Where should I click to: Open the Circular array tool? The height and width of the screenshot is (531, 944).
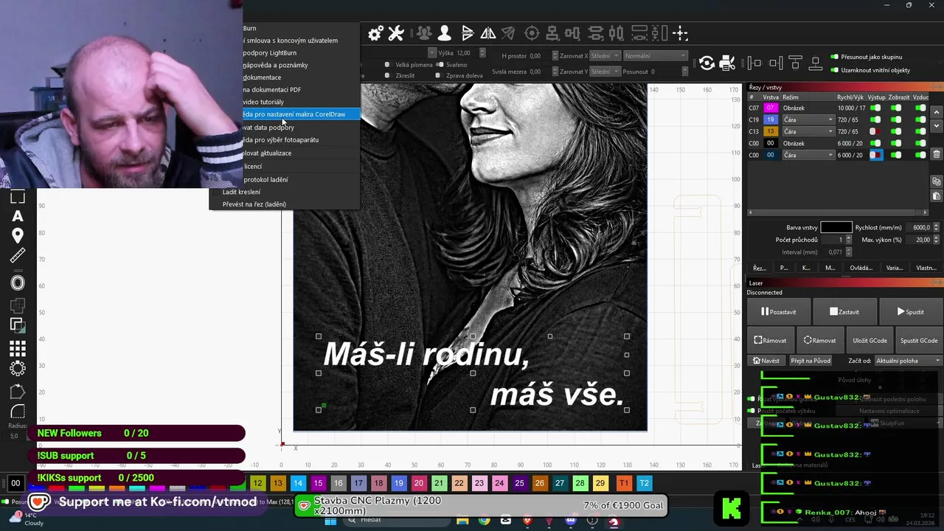click(18, 369)
